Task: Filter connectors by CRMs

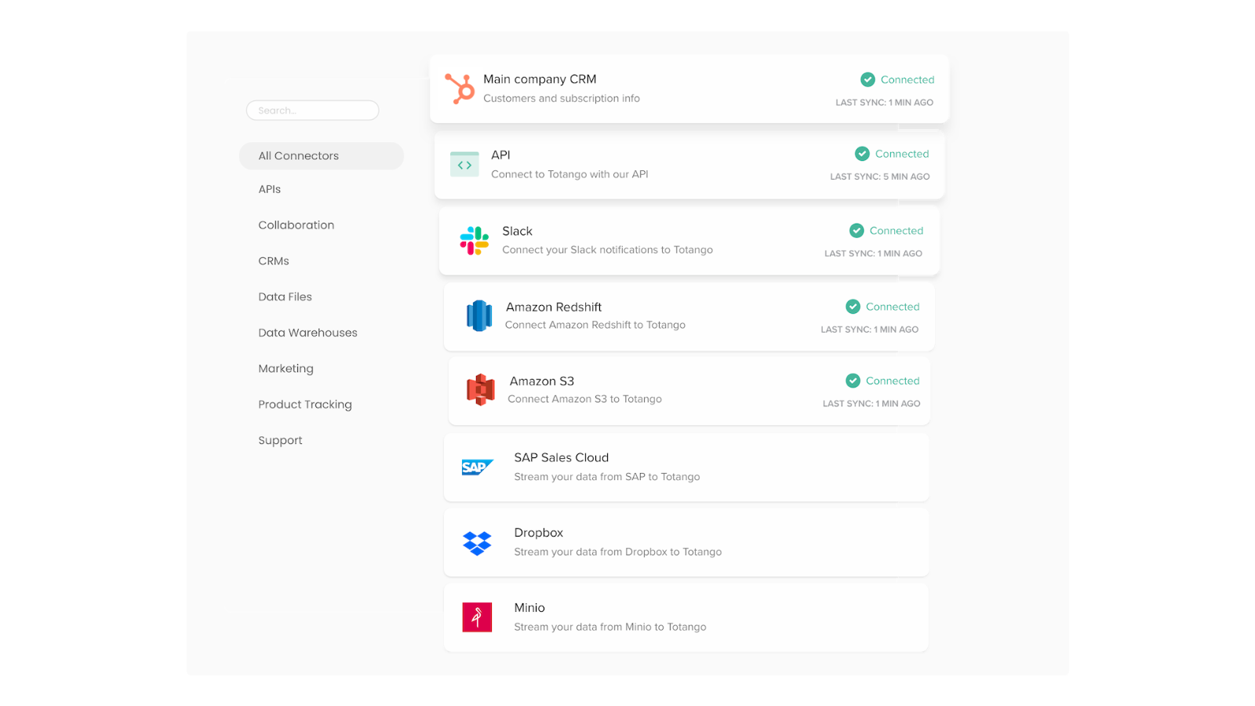Action: 274,261
